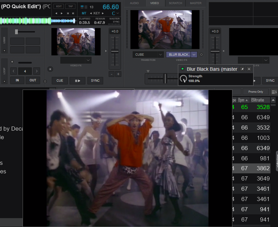
Task: Open the right deck VIDEO FX dropdown arrow
Action: (x=266, y=60)
